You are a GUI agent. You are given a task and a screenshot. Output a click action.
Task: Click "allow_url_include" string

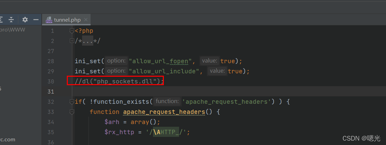(164, 71)
